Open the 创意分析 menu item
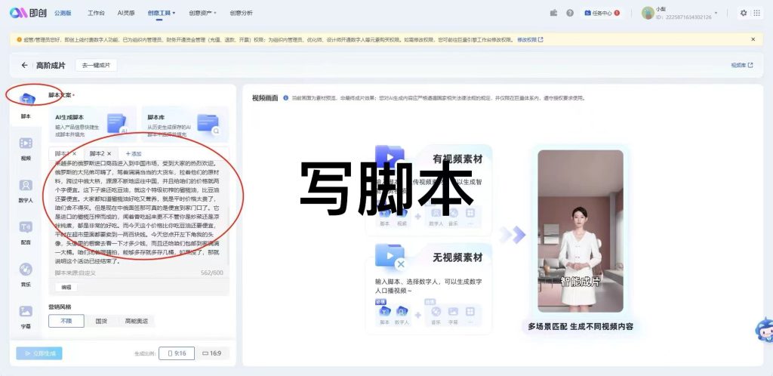The width and height of the screenshot is (773, 376). point(241,14)
